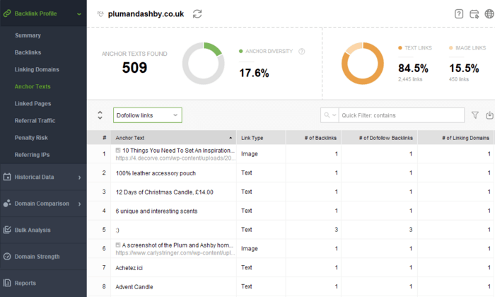Click the 2,445 links text count
This screenshot has height=297, width=495.
click(410, 79)
